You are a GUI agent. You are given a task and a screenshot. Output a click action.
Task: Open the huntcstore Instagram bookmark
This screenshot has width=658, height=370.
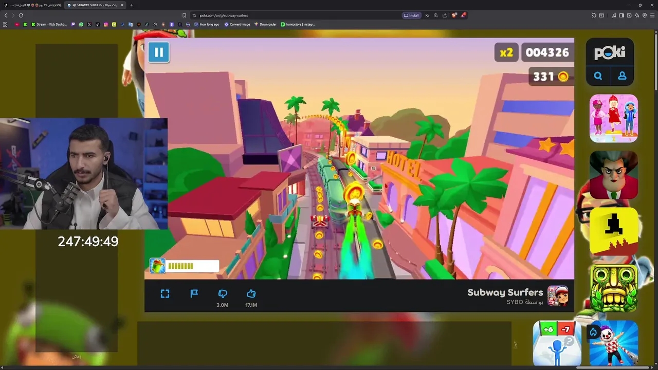(x=298, y=24)
